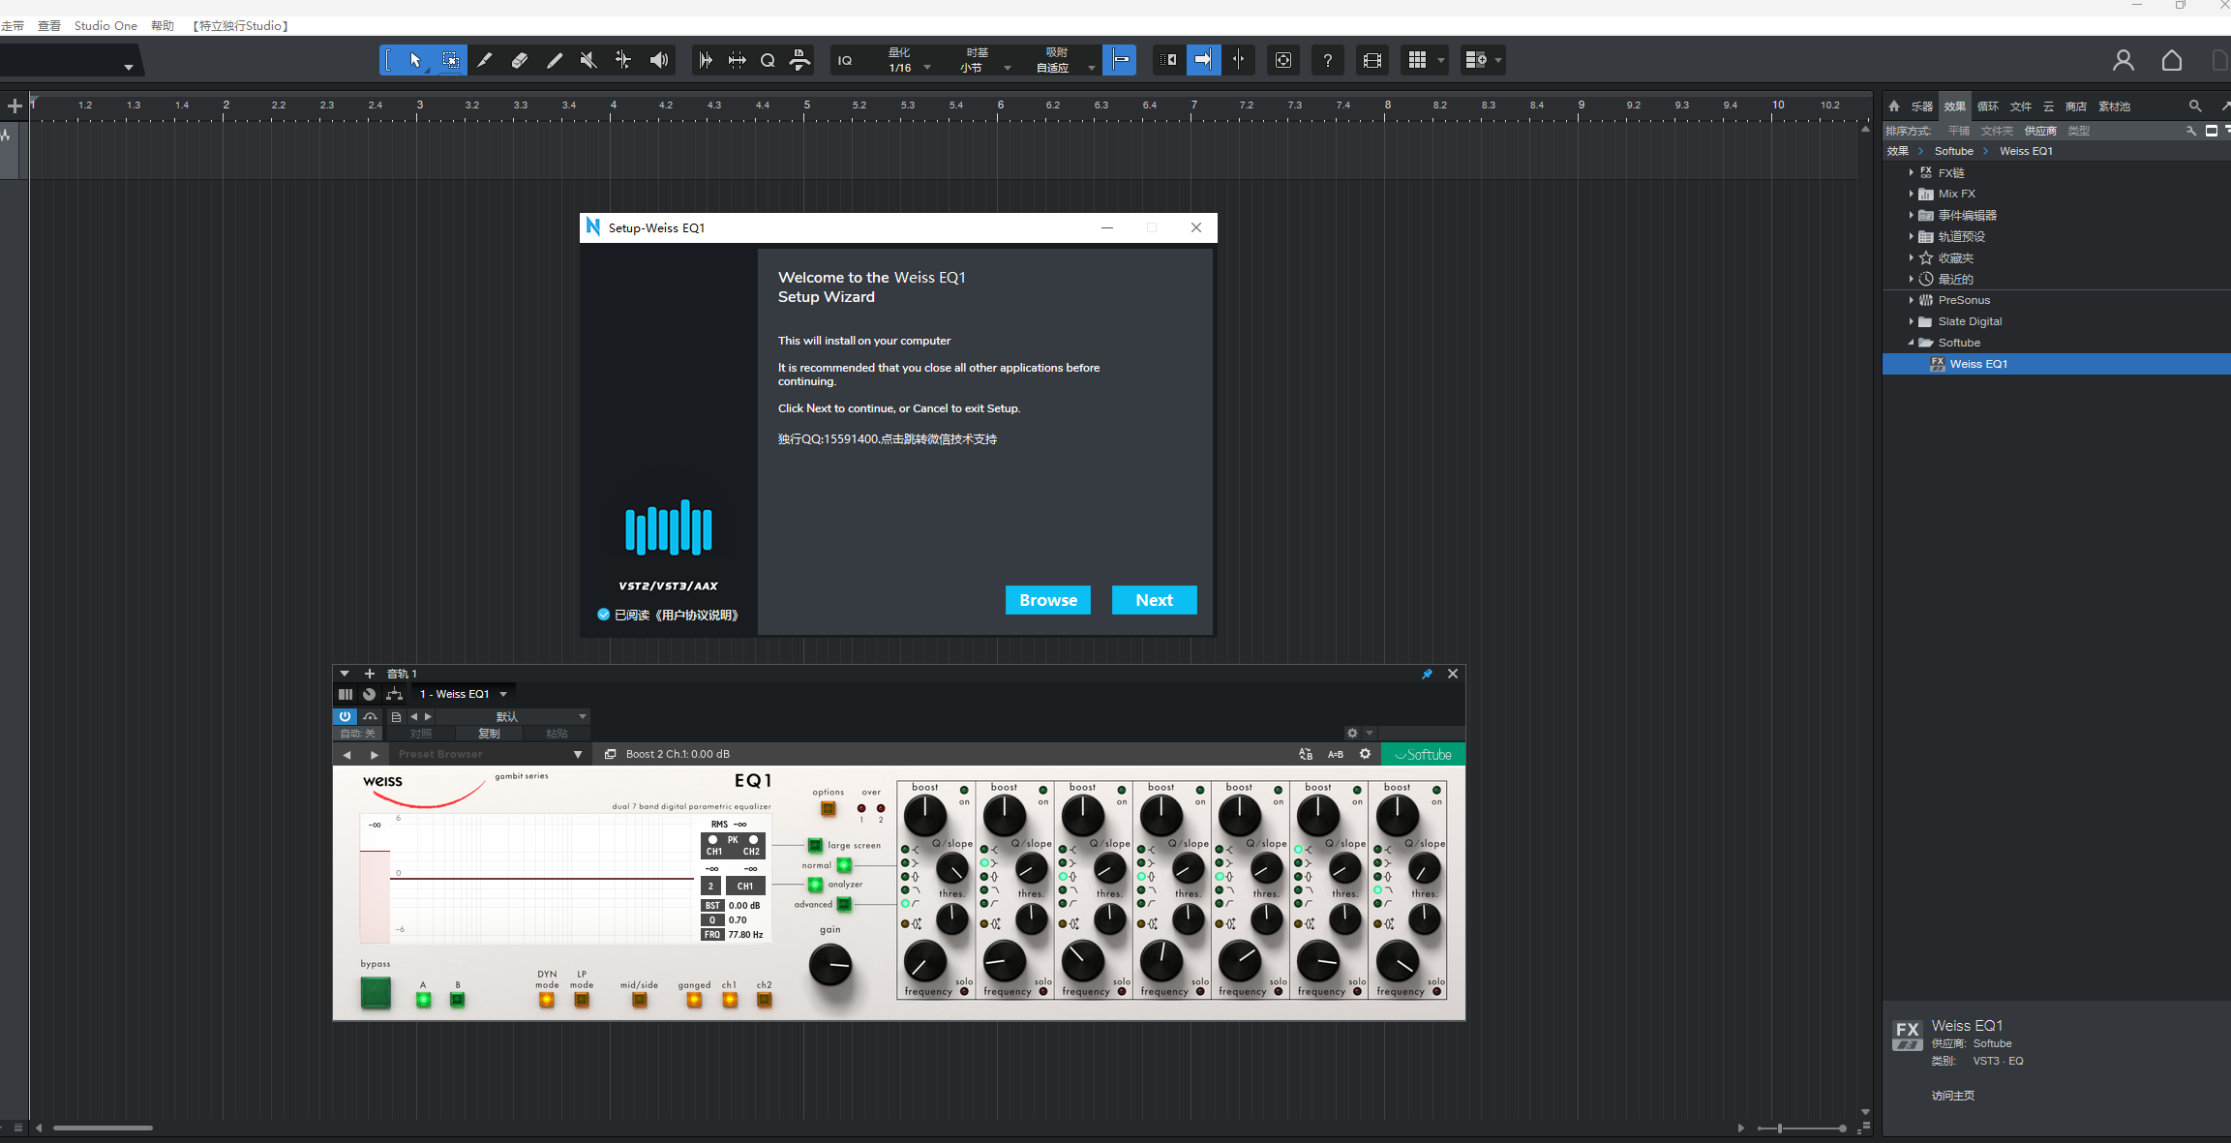
Task: Select the Listen speaker tool
Action: 659,60
